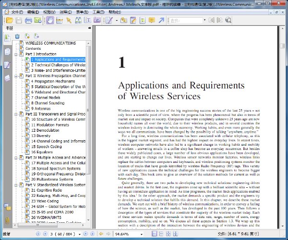The height and width of the screenshot is (240, 288).
Task: Send the document by email icon
Action: [38, 20]
